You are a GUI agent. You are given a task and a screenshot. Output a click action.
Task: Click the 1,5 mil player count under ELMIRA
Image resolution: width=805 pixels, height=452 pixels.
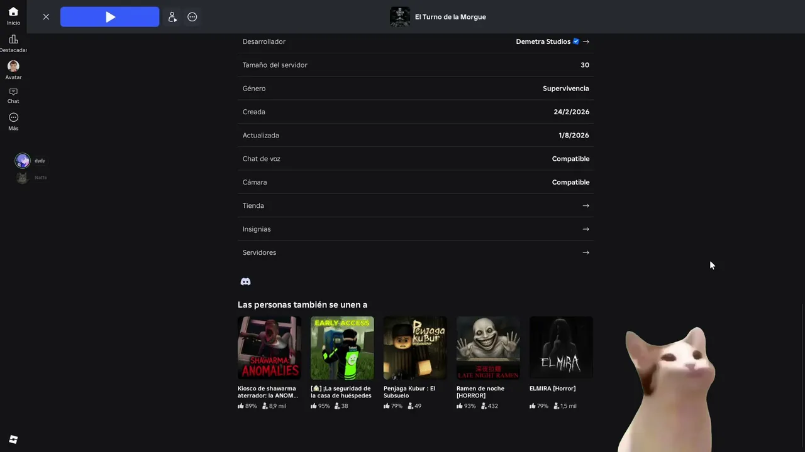click(x=565, y=406)
